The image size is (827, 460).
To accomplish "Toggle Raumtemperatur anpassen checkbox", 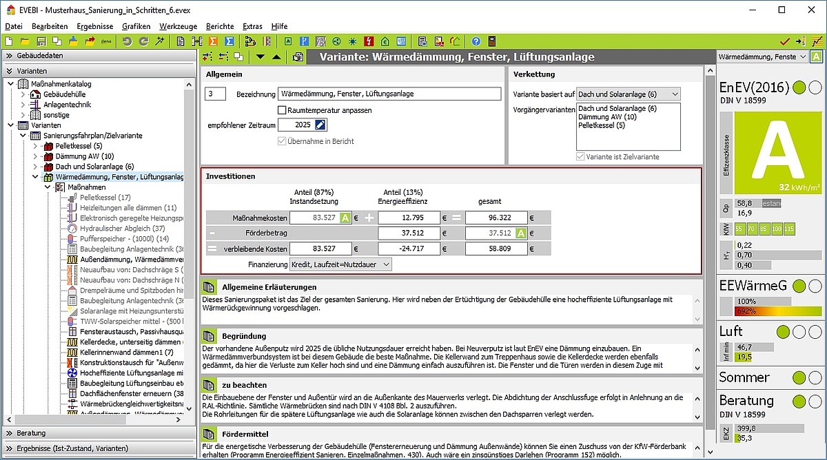I will click(x=282, y=110).
